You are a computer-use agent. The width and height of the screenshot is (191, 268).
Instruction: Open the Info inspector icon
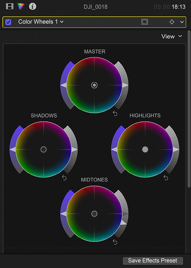32,7
